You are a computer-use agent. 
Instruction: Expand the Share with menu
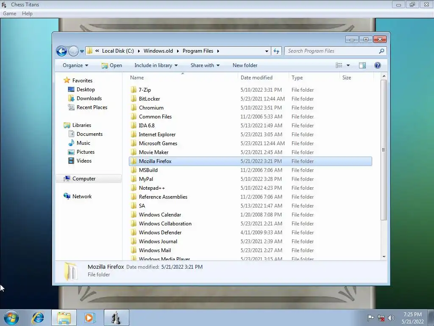point(205,65)
